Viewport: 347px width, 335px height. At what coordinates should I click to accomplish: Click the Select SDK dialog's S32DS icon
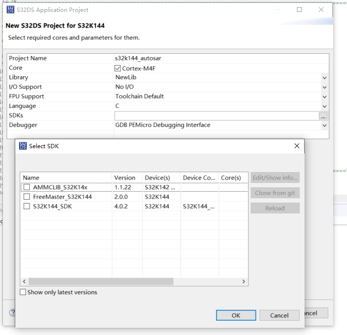coord(23,146)
